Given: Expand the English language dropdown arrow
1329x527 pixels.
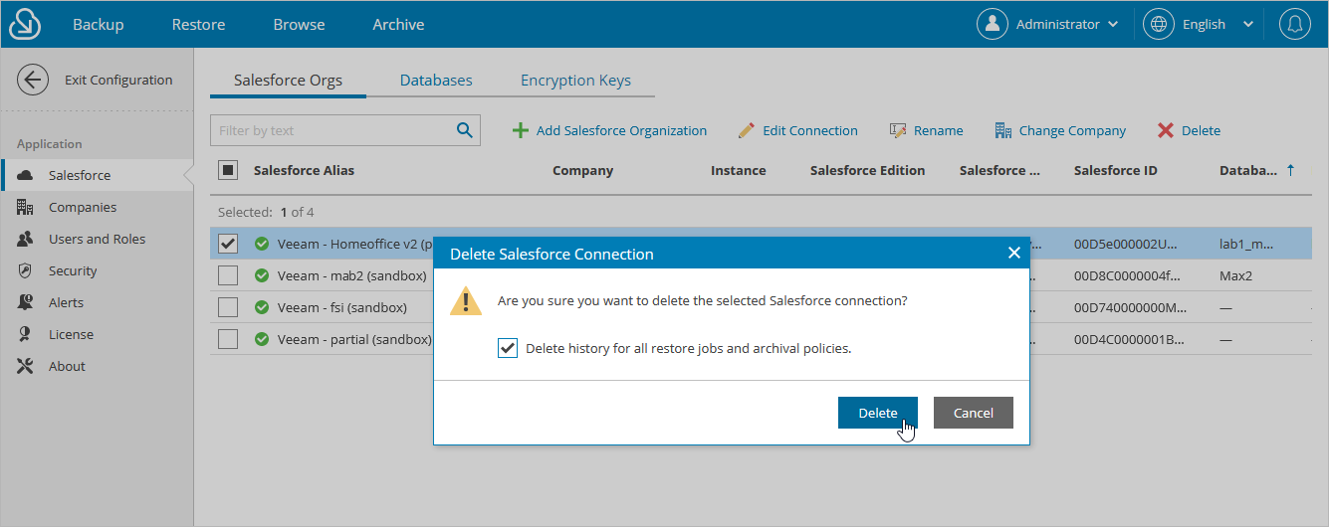Looking at the screenshot, I should pos(1248,24).
